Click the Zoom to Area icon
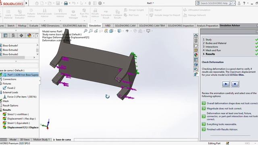Screen dimensions: 258x145 [x=91, y=31]
